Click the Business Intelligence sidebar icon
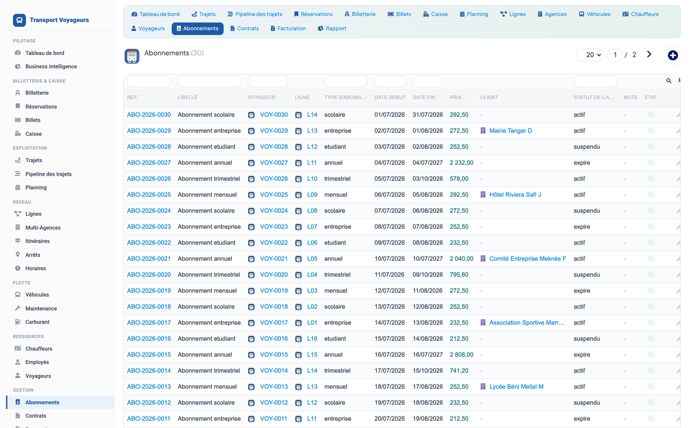The image size is (692, 428). pyautogui.click(x=18, y=67)
